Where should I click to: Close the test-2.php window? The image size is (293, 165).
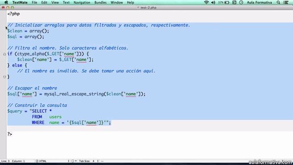point(3,8)
